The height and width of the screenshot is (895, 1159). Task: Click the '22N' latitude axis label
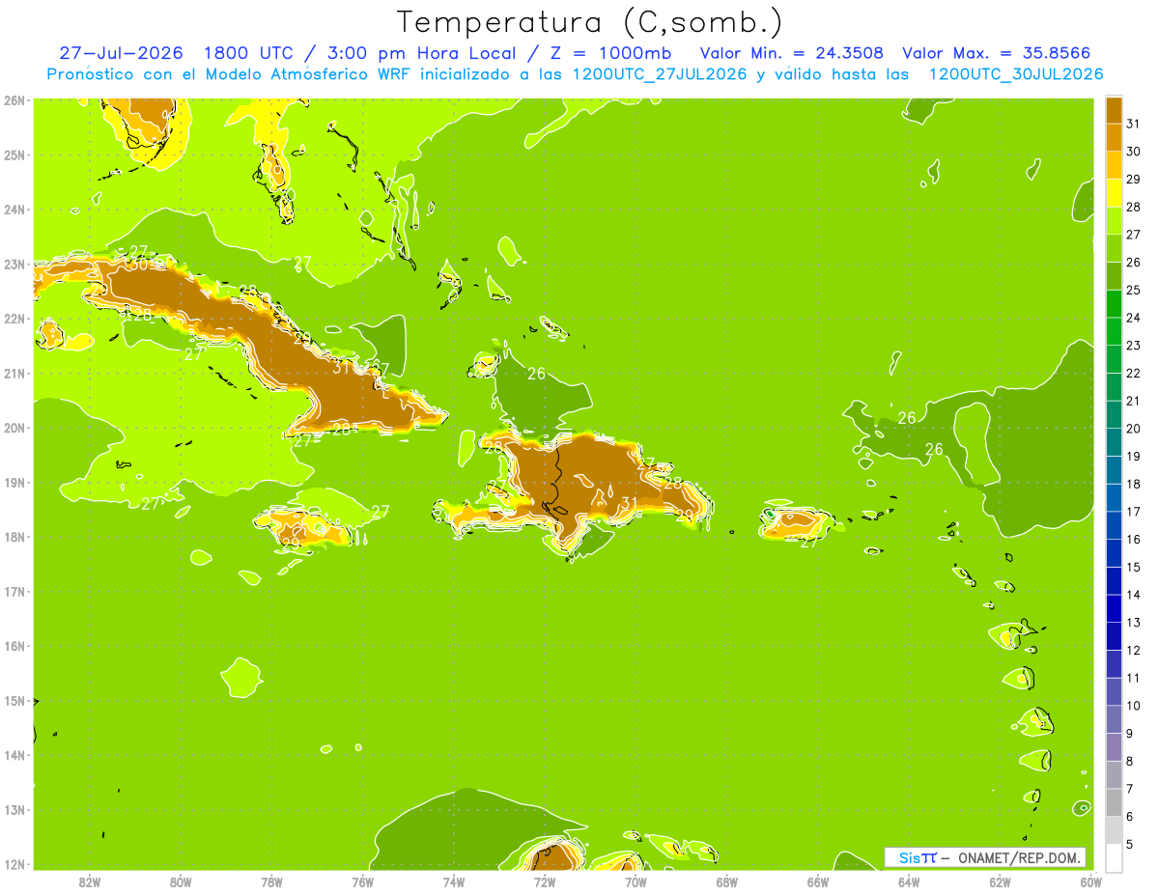point(14,319)
